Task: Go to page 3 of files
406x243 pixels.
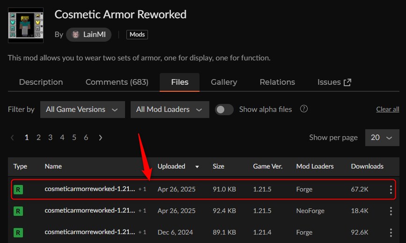Action: click(x=50, y=137)
